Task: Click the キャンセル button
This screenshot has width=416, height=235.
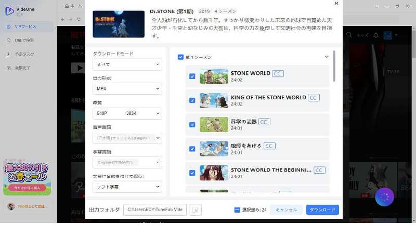Action: click(x=287, y=210)
